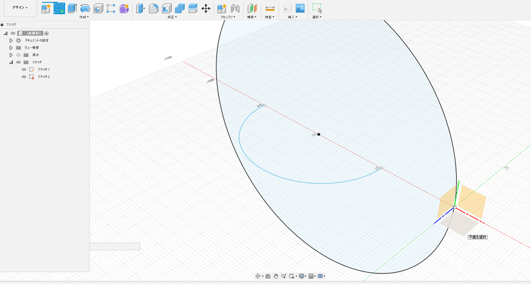531x284 pixels.
Task: Select the Move/Copy tool
Action: click(205, 8)
